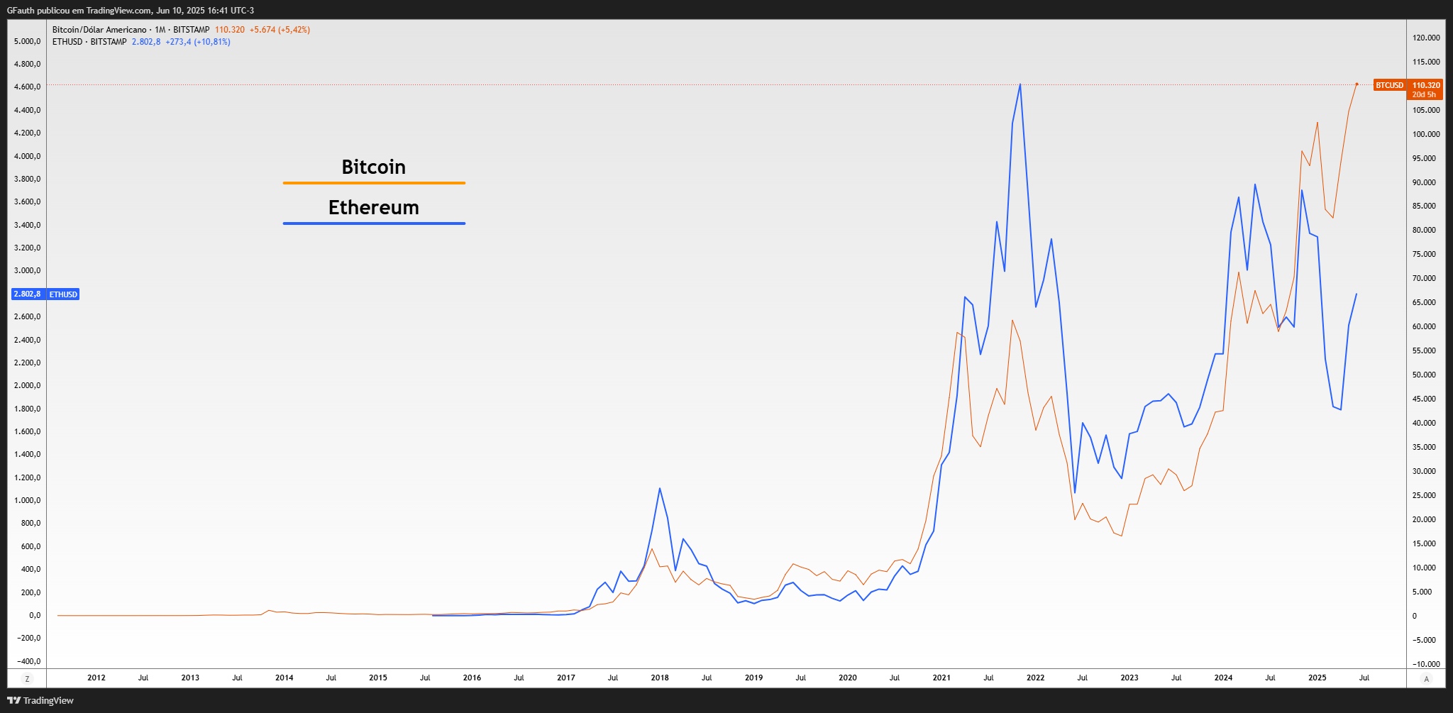Click the 2016 label on time axis
This screenshot has width=1453, height=713.
(x=472, y=678)
